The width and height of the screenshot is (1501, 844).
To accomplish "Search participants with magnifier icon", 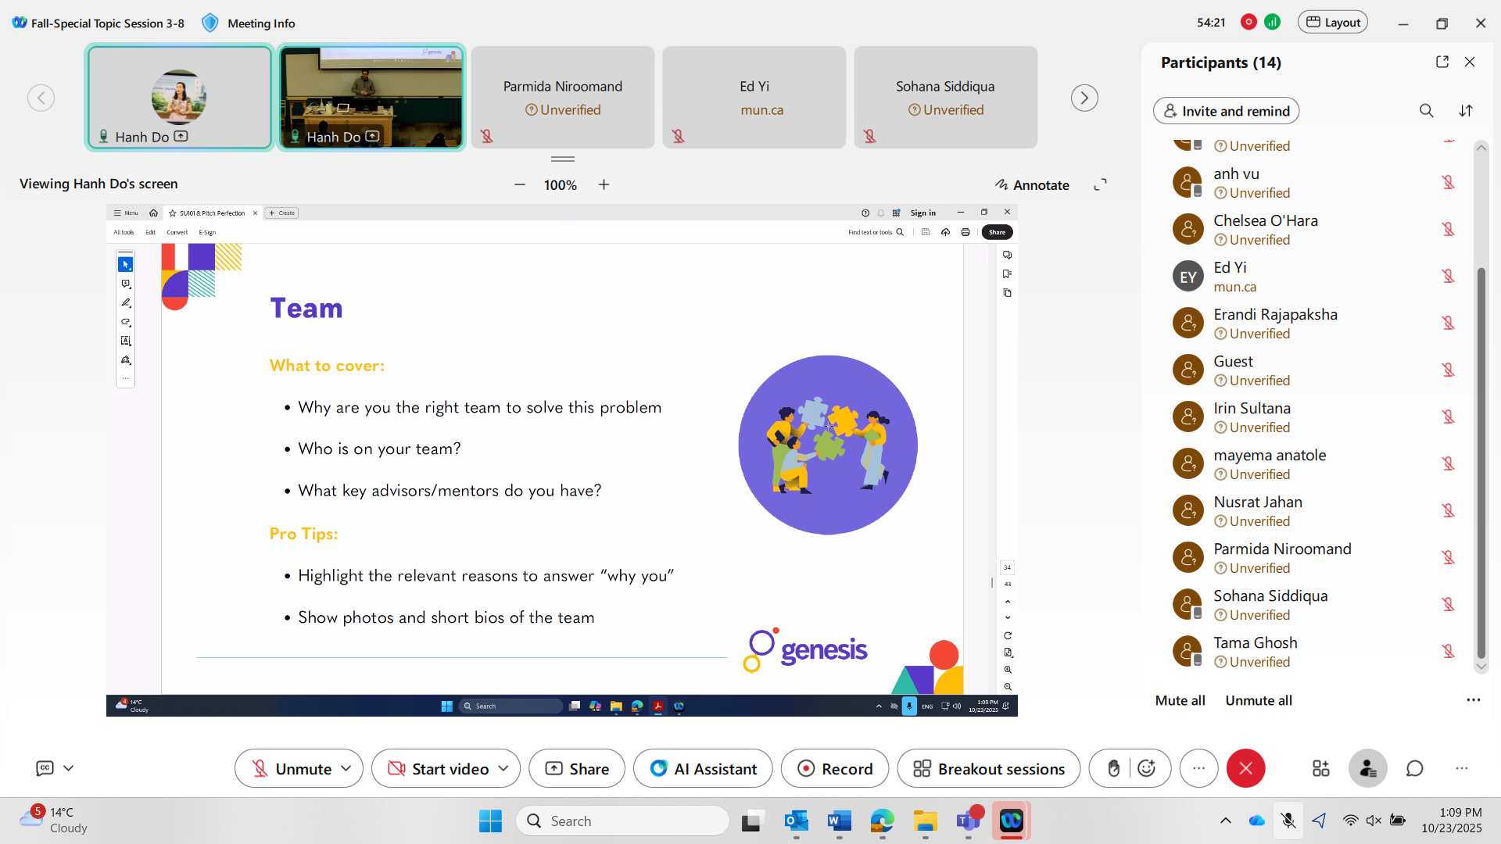I will tap(1426, 111).
